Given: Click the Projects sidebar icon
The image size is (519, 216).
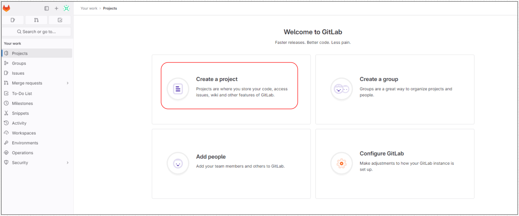Looking at the screenshot, I should (6, 53).
